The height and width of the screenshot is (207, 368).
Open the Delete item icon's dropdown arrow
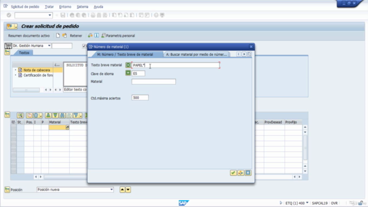click(41, 116)
